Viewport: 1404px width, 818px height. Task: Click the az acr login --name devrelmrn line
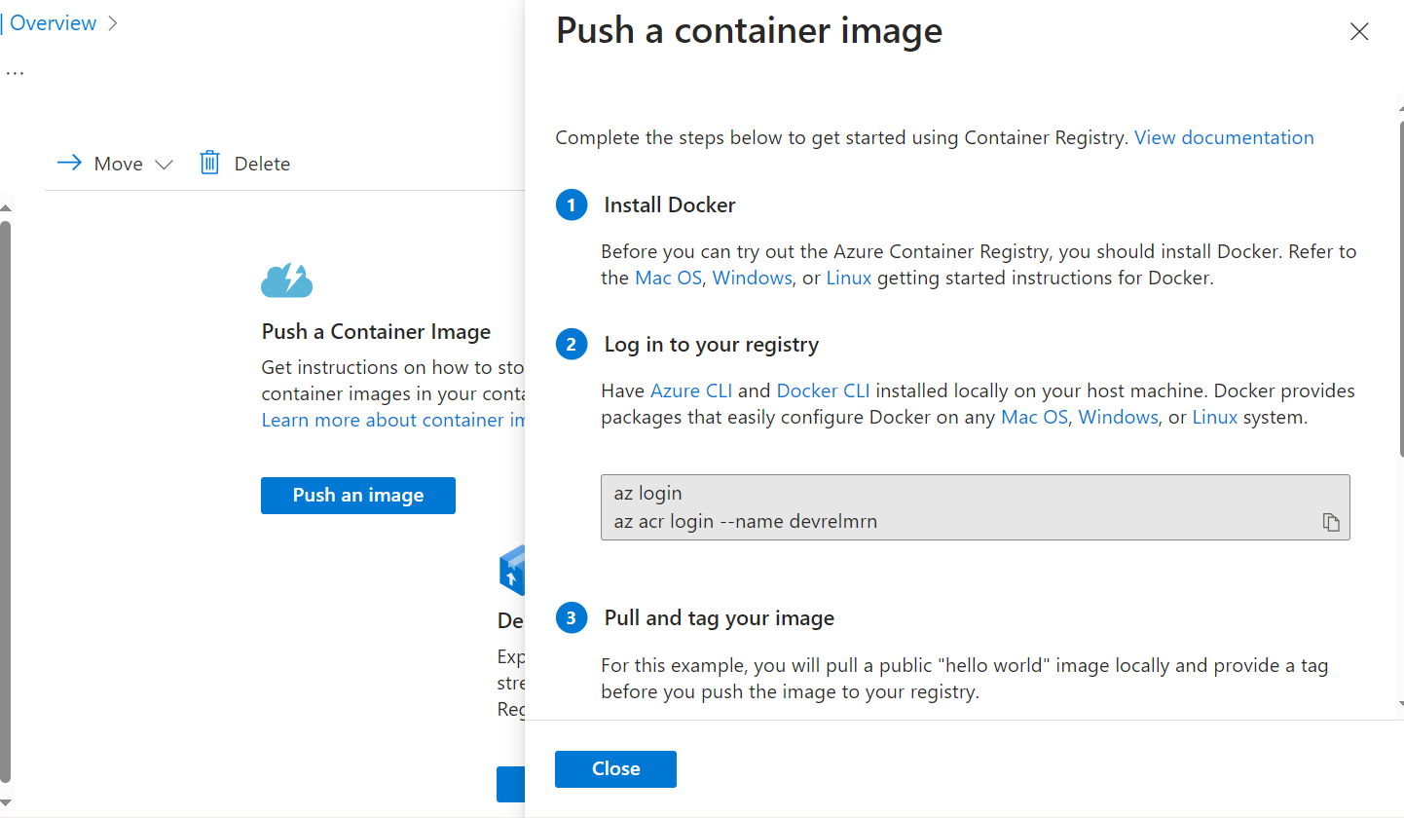(x=746, y=521)
